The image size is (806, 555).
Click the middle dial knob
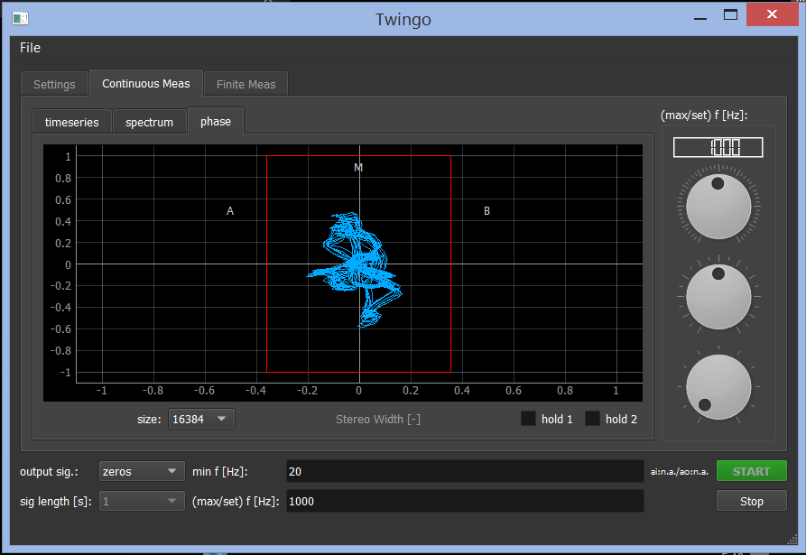[x=718, y=297]
